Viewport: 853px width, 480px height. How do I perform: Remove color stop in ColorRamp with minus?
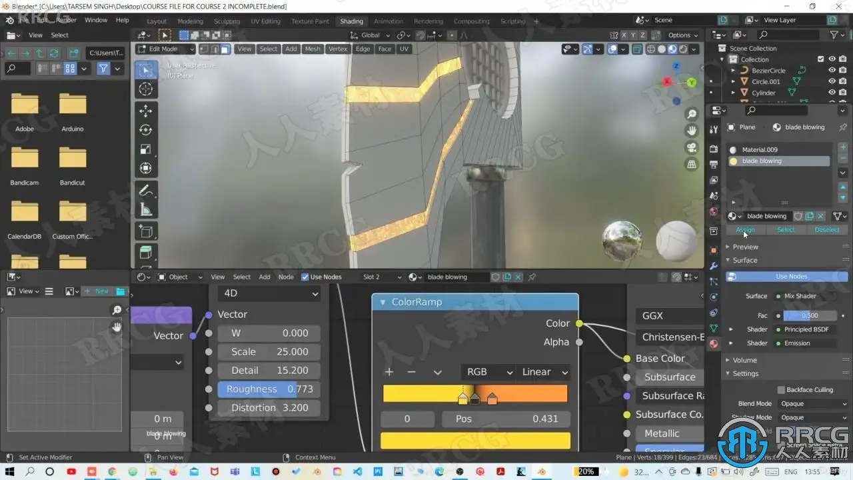point(411,372)
